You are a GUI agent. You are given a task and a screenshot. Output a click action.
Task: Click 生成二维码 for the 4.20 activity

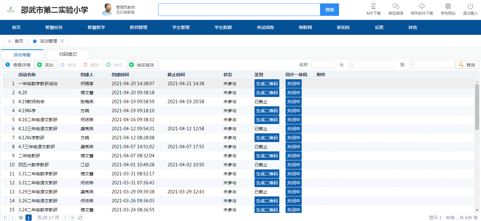[267, 93]
